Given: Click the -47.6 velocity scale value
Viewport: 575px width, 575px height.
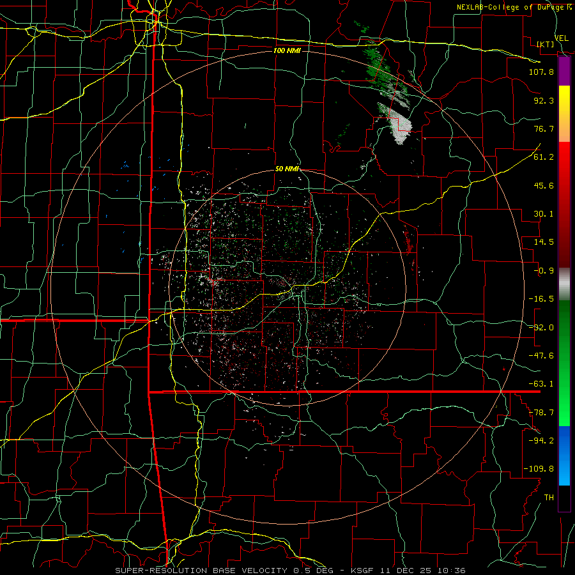Looking at the screenshot, I should 541,356.
